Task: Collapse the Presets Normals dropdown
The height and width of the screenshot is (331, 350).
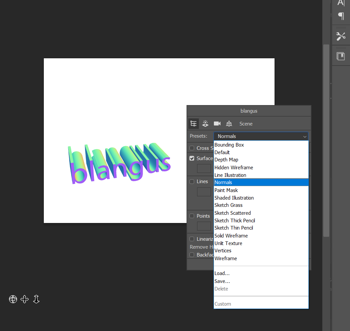Action: [x=261, y=136]
